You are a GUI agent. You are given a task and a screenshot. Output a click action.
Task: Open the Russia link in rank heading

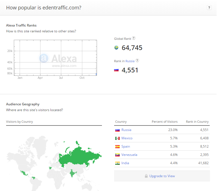point(130,61)
